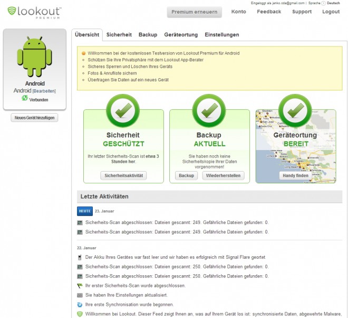Switch to the Sicherheit tab
Screen dimensions: 348x318
click(119, 35)
